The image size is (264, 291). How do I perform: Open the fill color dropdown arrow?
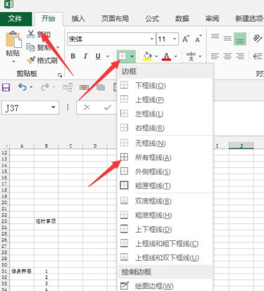pyautogui.click(x=156, y=56)
